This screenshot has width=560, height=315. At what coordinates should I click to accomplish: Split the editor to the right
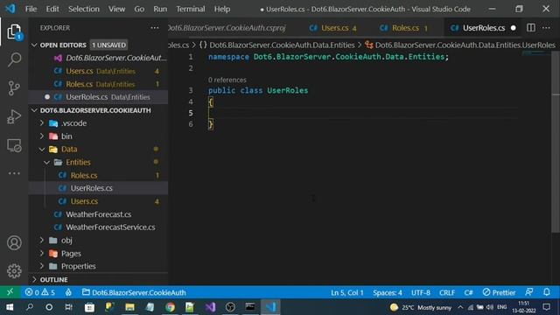(531, 28)
